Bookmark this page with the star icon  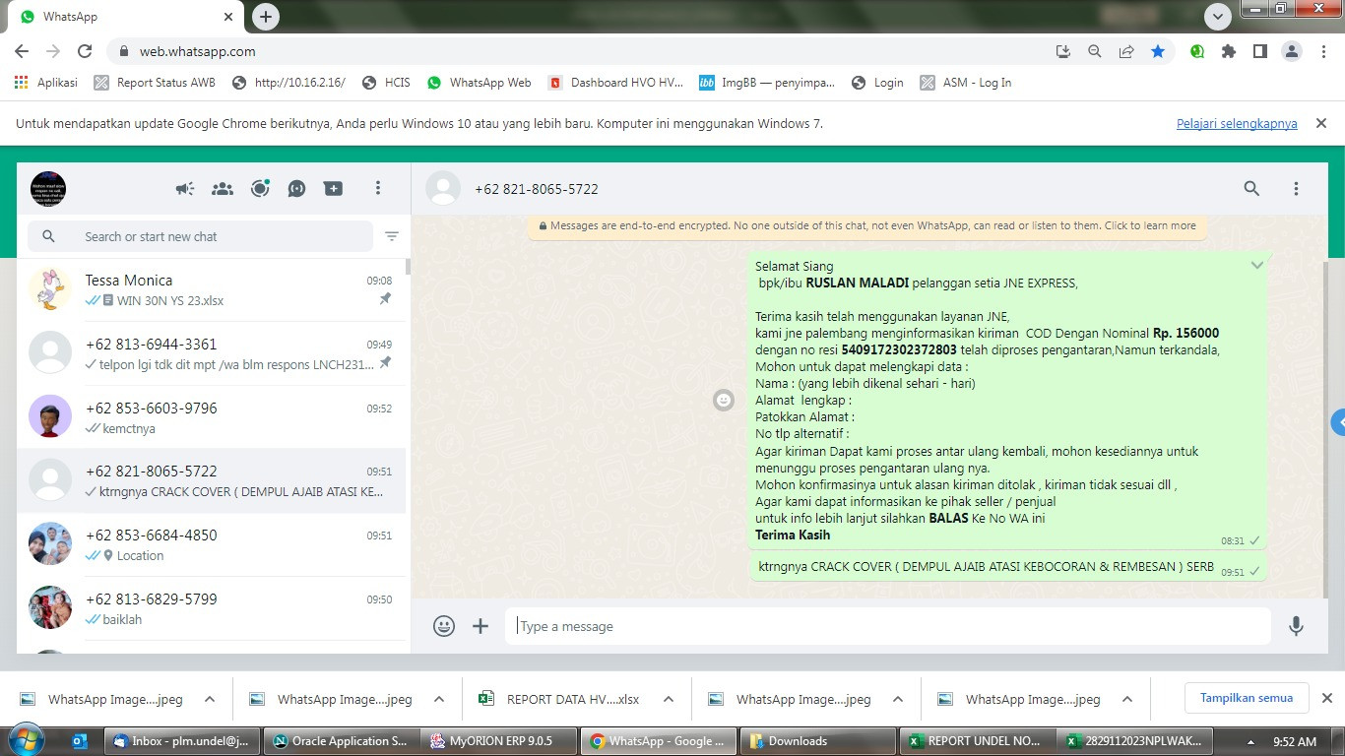[1158, 51]
